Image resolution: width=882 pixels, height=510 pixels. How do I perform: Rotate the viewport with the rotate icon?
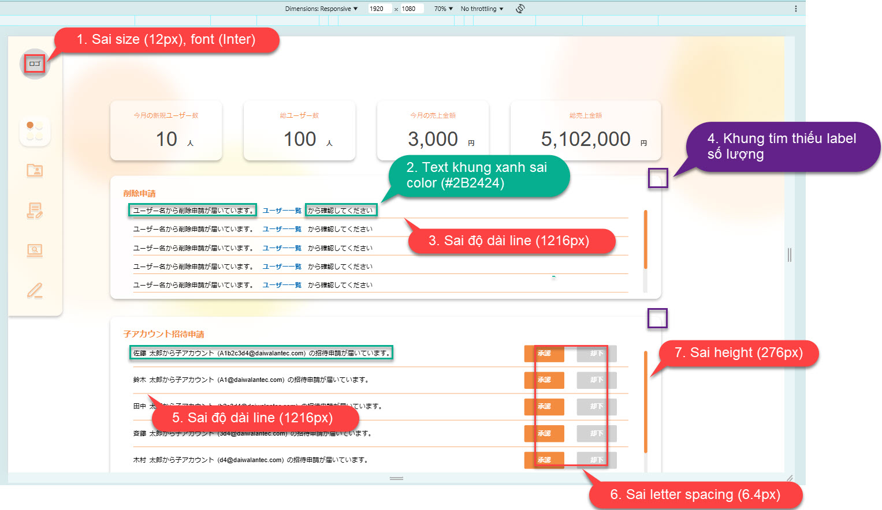click(x=520, y=9)
